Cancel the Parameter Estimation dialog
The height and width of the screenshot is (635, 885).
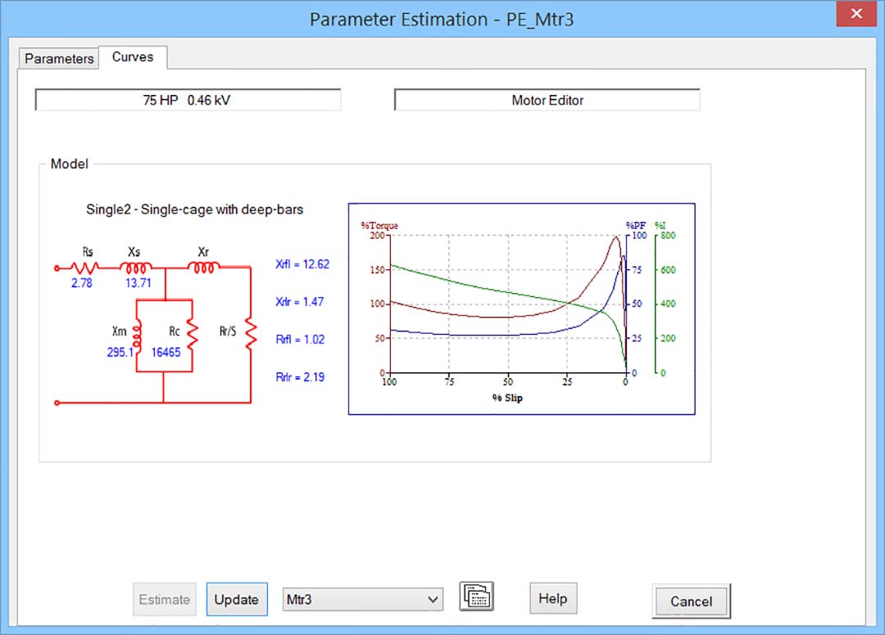(x=689, y=601)
